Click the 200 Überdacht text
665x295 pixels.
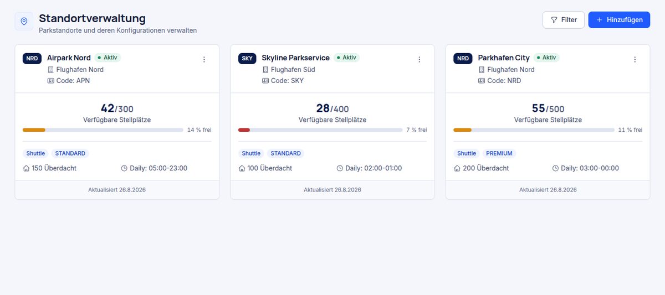point(486,168)
